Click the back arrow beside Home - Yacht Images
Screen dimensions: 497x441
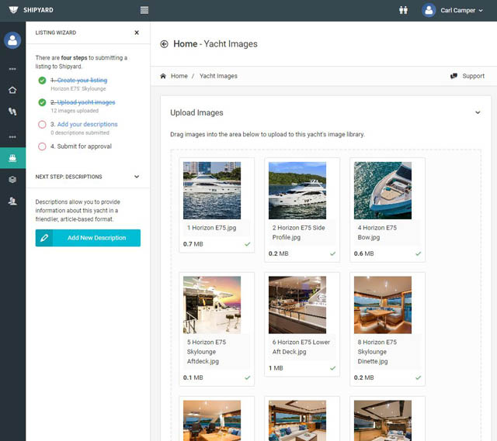tap(164, 44)
